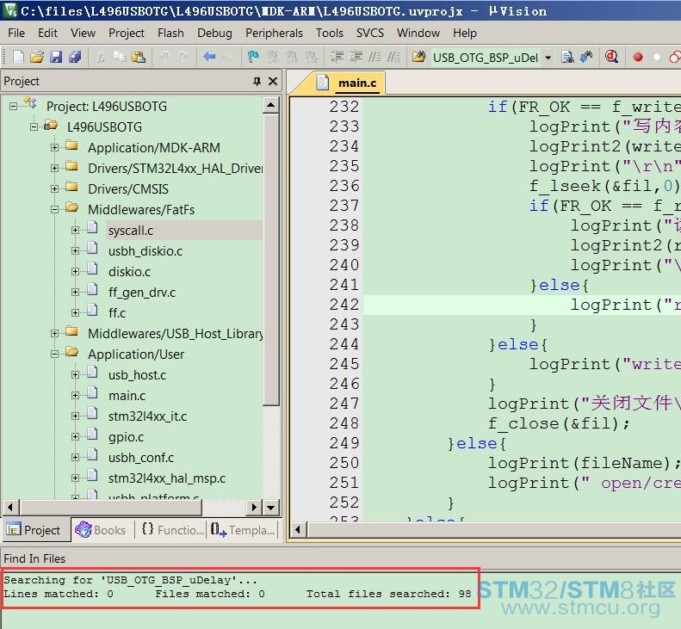Open the SVCS menu

[x=370, y=33]
